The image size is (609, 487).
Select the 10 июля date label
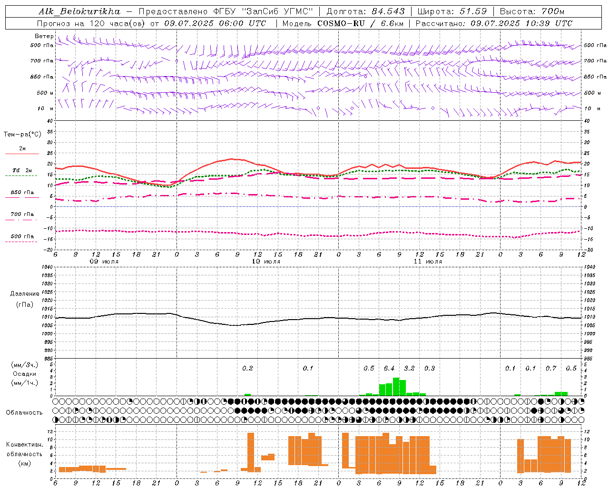pos(266,262)
